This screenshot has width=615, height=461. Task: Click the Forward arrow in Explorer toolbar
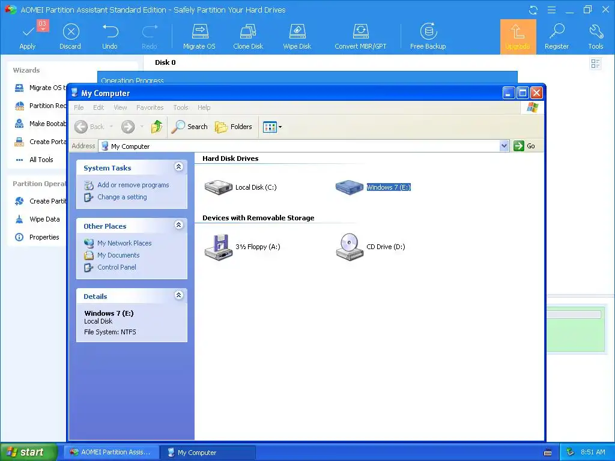[x=128, y=127]
